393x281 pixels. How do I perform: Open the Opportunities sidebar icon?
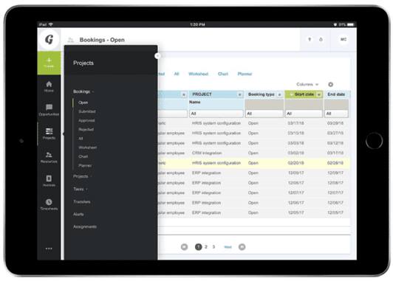click(49, 110)
